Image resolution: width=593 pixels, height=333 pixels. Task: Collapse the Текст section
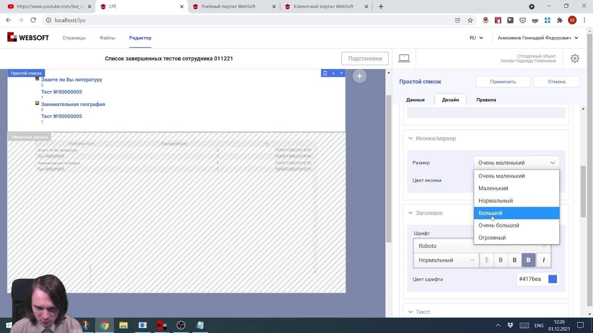pos(410,312)
